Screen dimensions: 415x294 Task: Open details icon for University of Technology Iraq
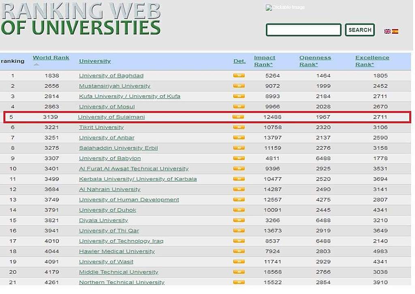239,241
